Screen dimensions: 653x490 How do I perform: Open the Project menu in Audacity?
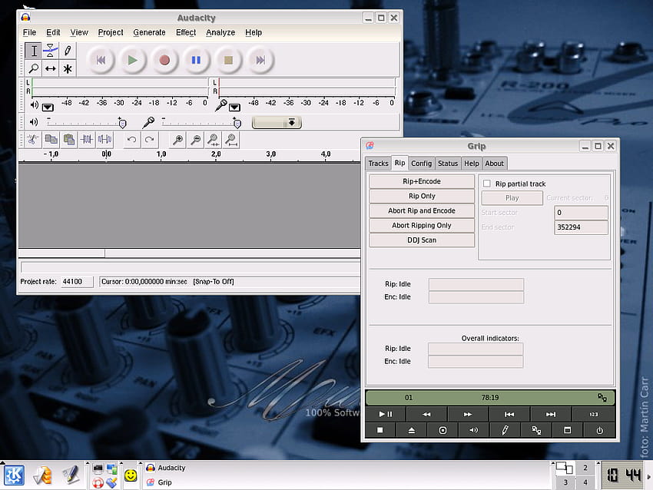point(111,32)
